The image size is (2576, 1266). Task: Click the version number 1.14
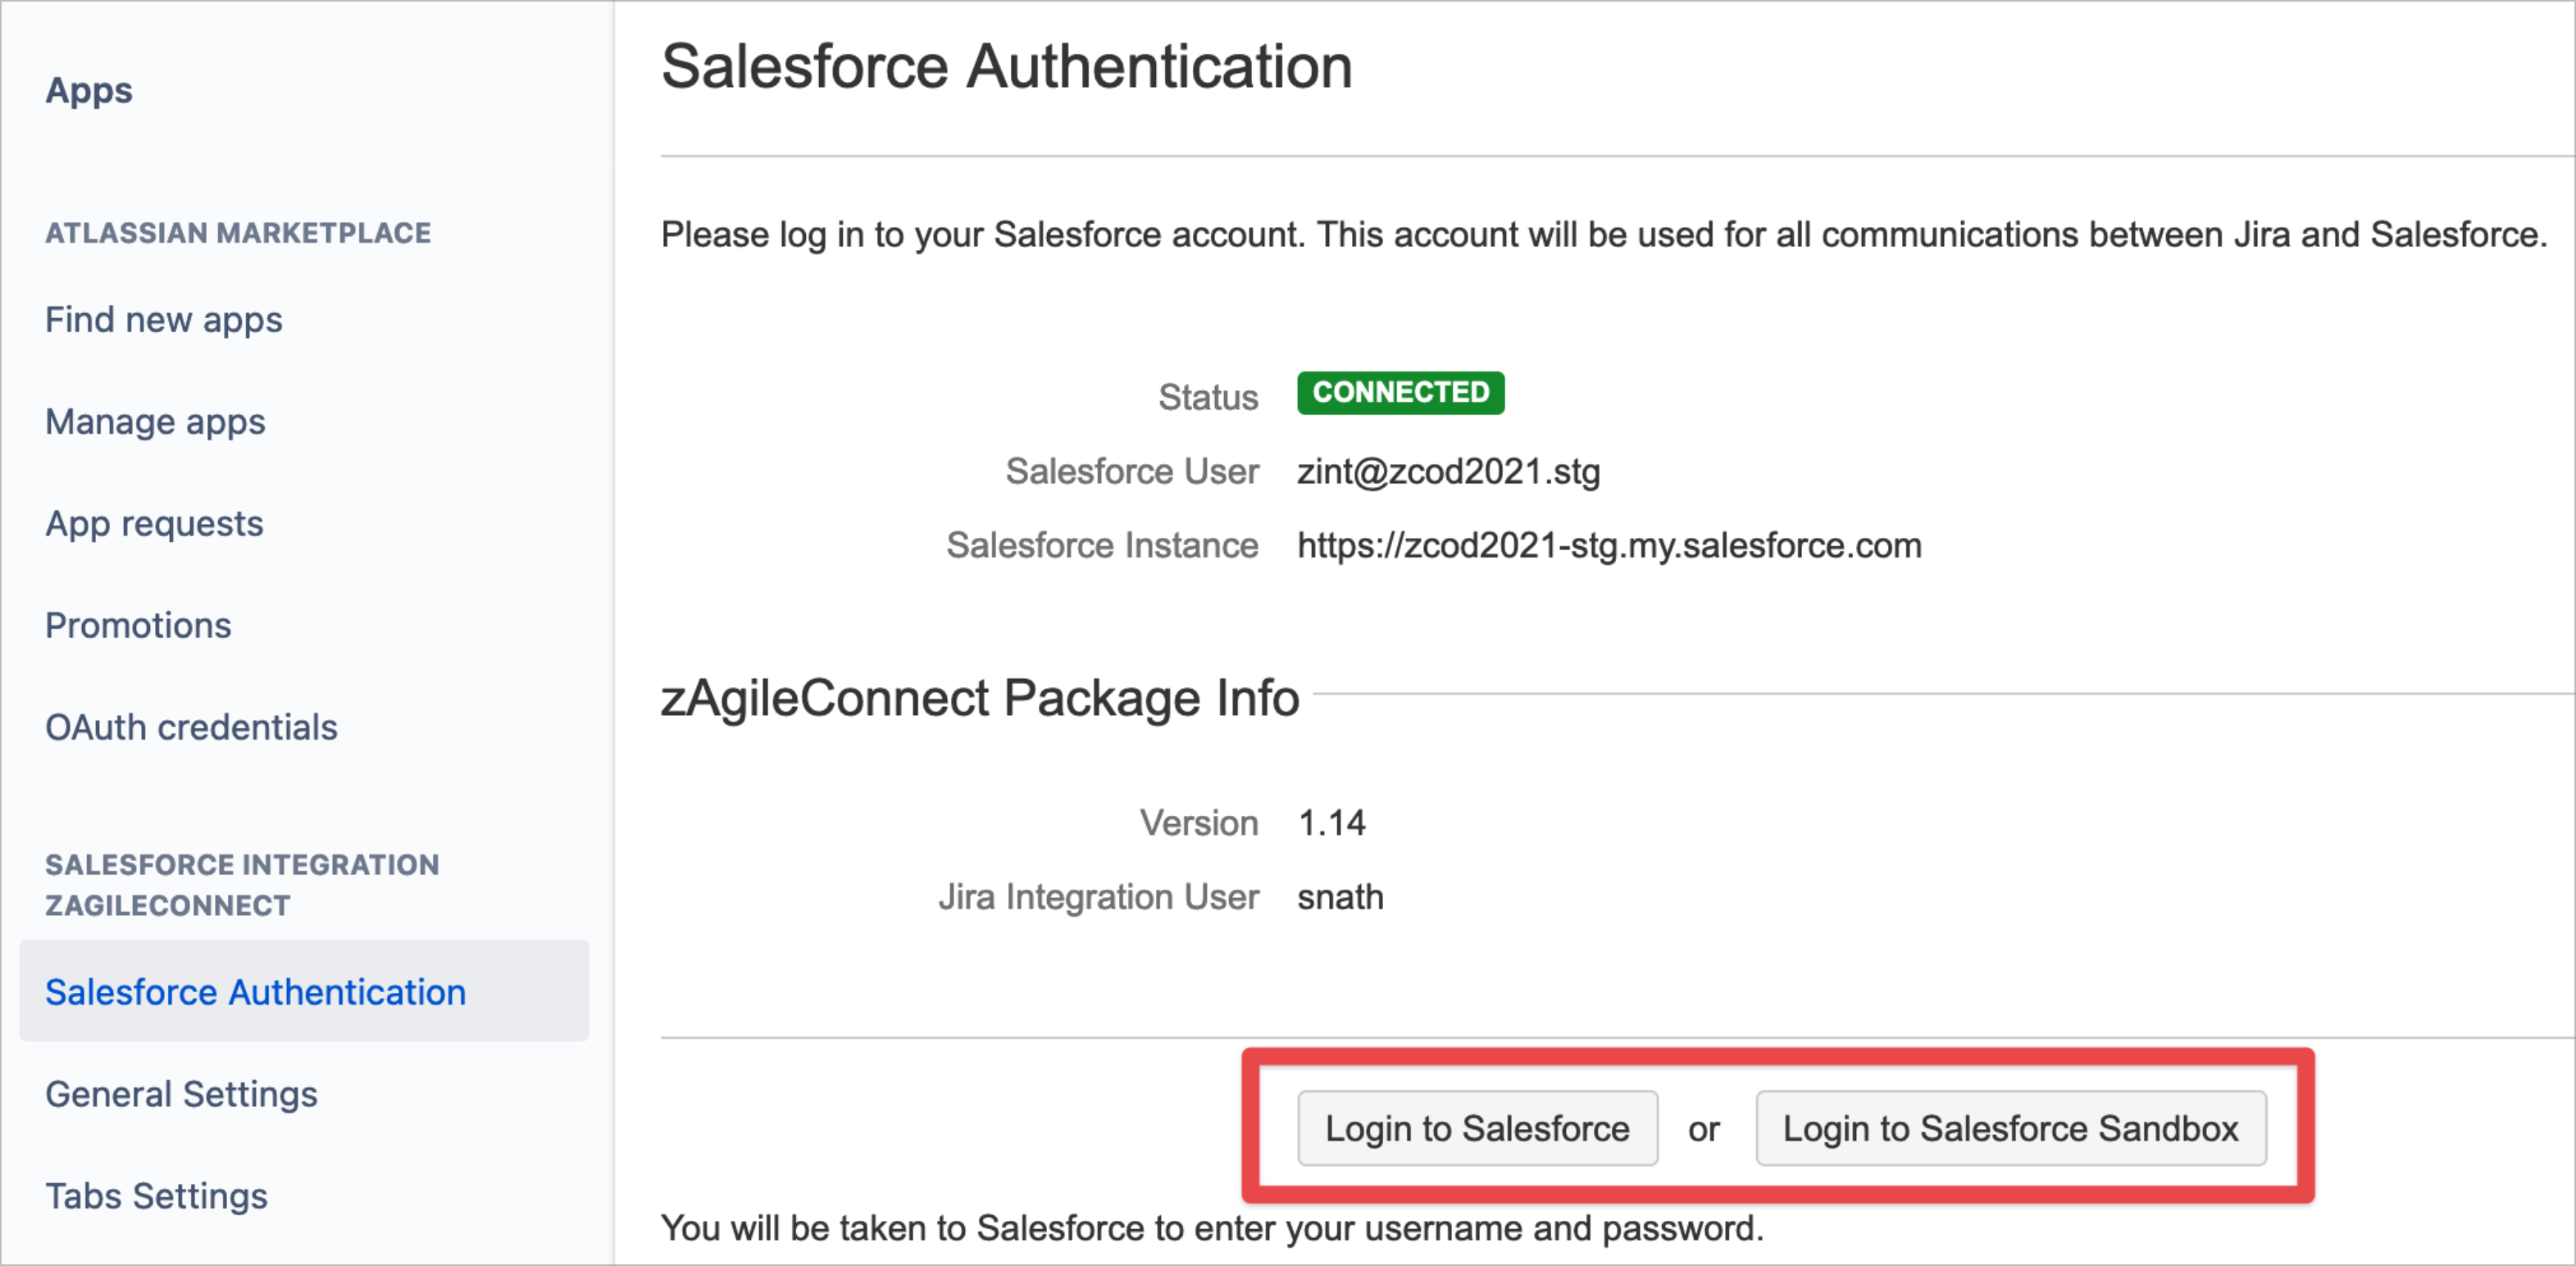[1331, 823]
